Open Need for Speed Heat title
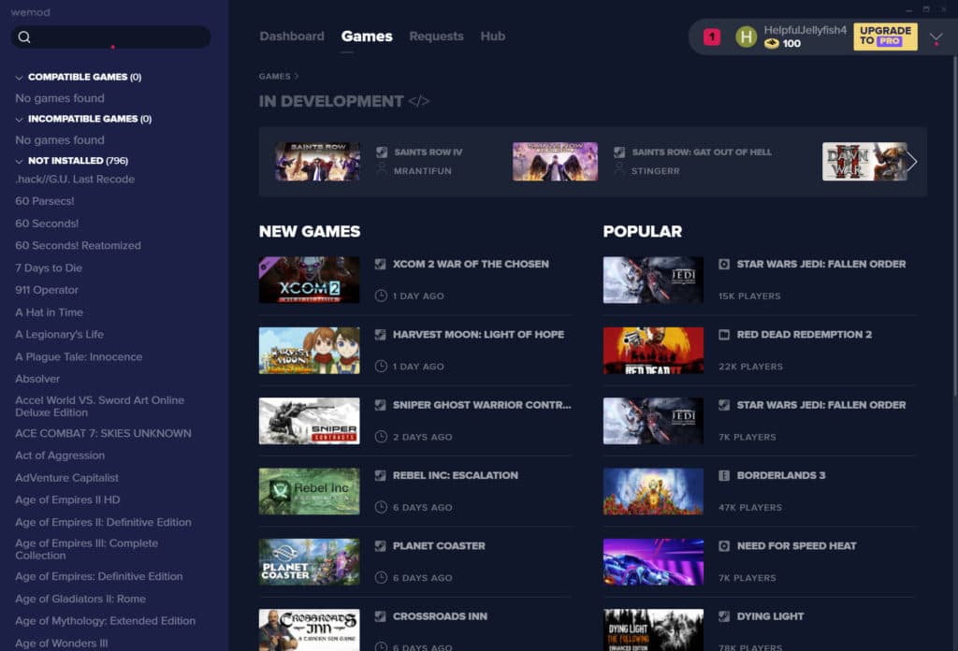 tap(797, 546)
